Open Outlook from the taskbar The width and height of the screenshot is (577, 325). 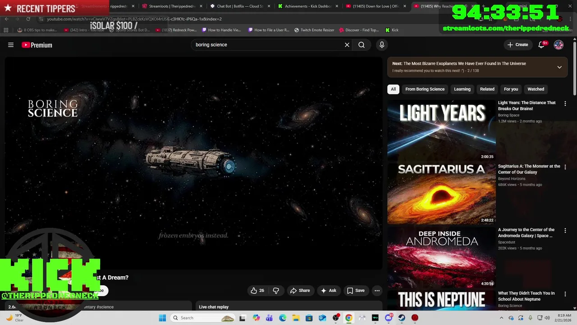tap(322, 318)
